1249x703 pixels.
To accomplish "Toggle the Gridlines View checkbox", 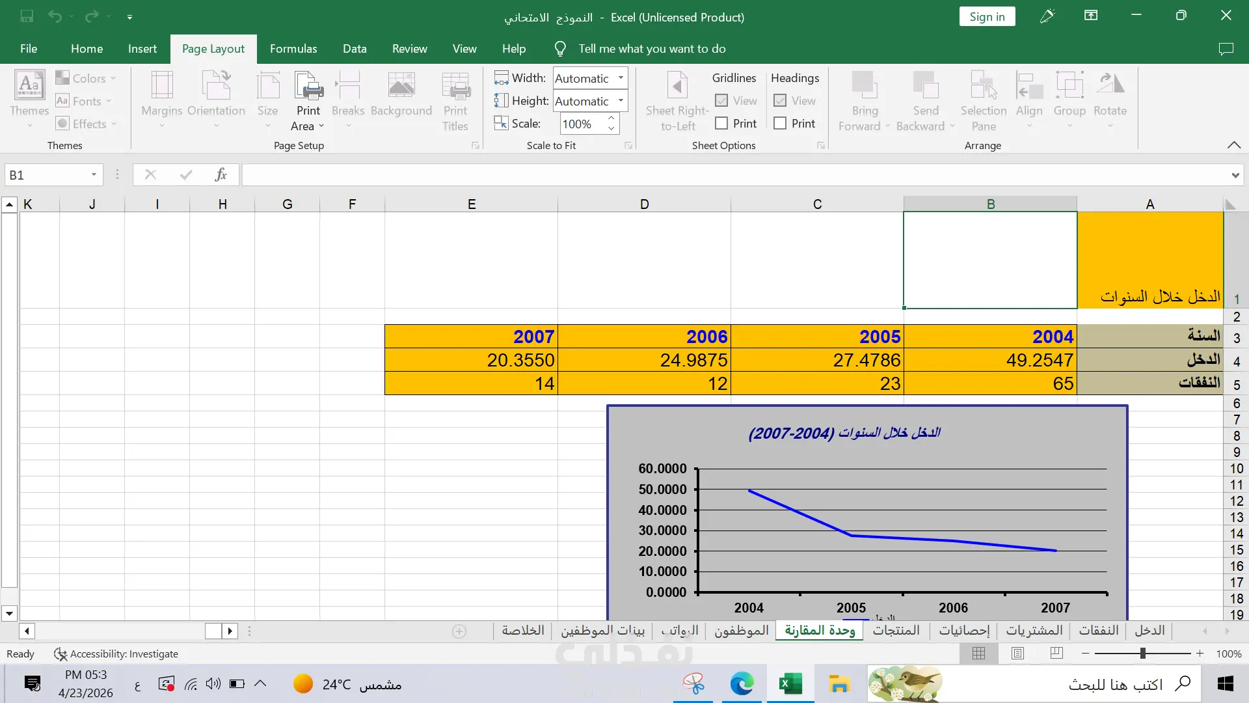I will [721, 101].
